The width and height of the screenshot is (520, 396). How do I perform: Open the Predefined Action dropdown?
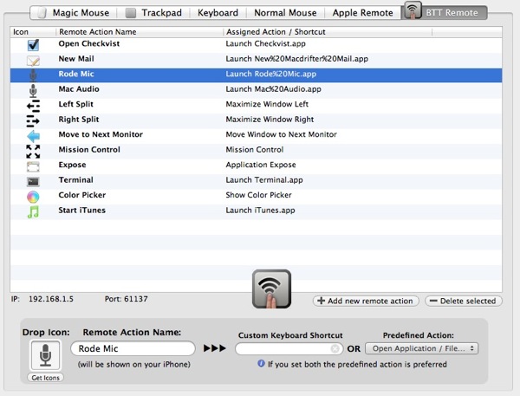pos(421,348)
